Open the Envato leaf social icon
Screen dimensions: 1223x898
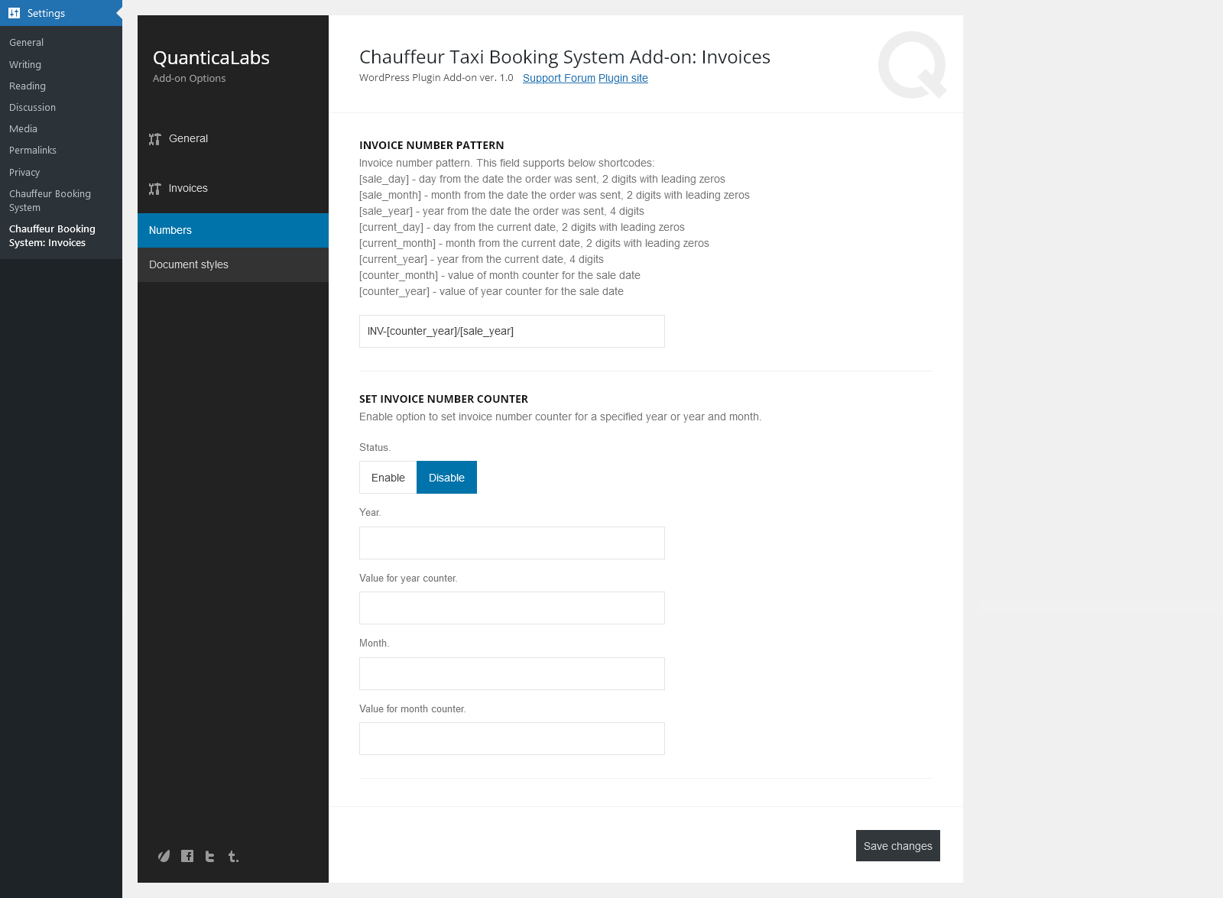164,856
